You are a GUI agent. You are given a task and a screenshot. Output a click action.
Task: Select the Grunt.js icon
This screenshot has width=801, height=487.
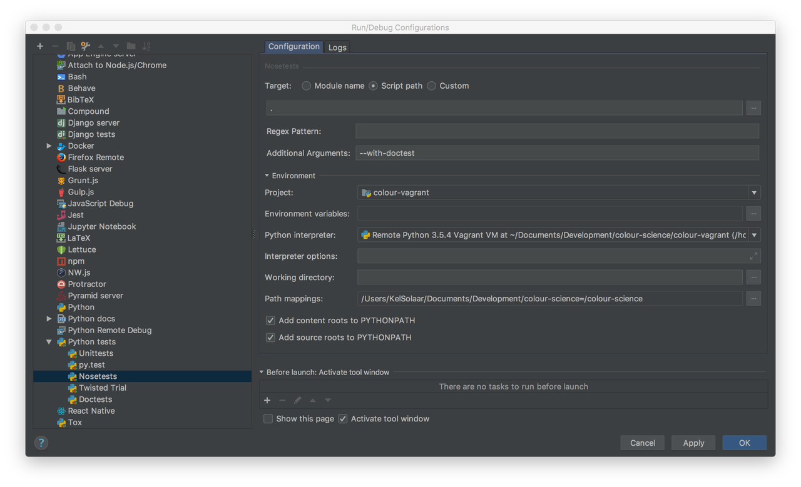click(x=61, y=181)
